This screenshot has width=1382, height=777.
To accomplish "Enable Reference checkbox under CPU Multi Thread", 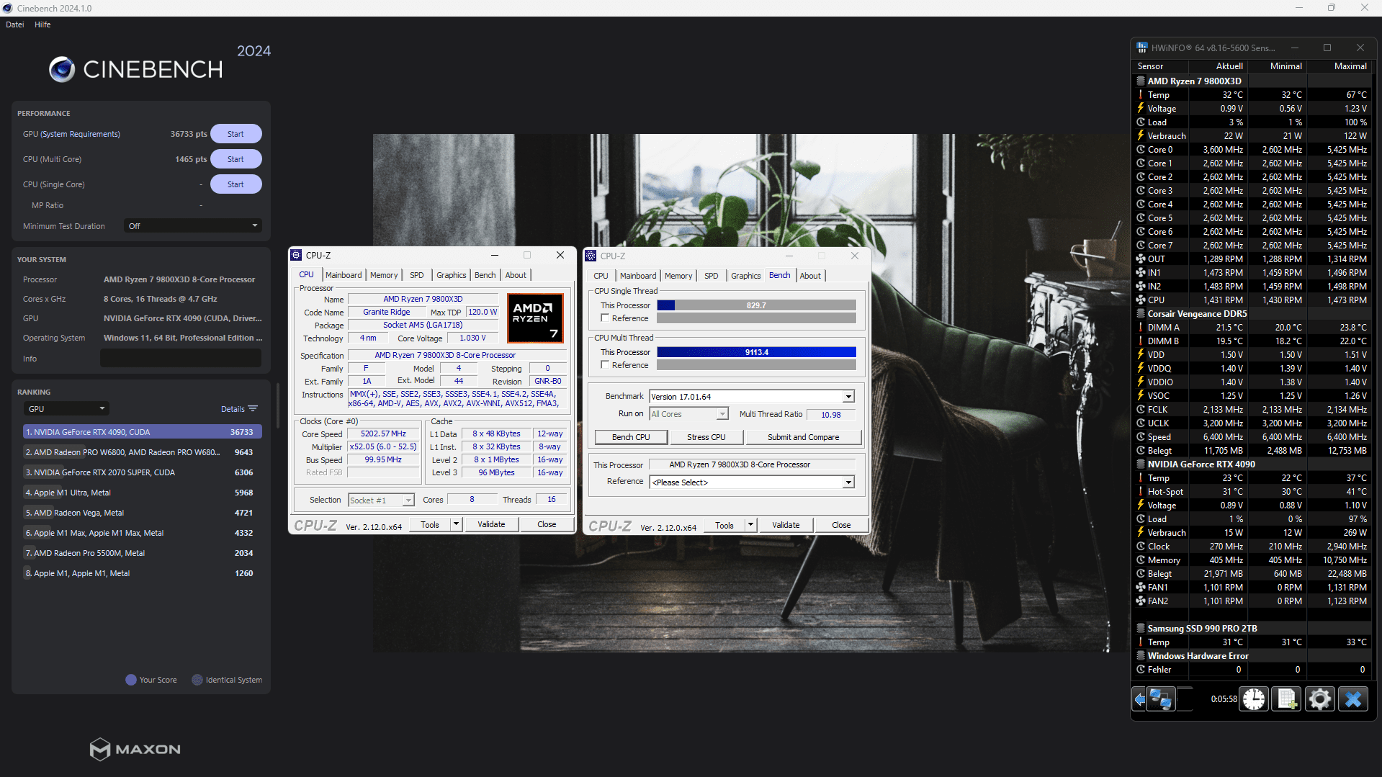I will click(605, 364).
